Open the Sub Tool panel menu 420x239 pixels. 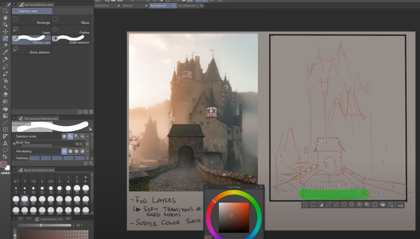14,5
